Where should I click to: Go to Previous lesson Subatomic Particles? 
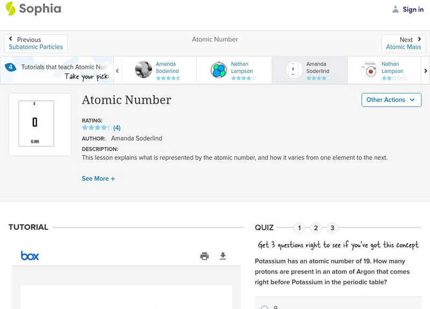[x=36, y=43]
